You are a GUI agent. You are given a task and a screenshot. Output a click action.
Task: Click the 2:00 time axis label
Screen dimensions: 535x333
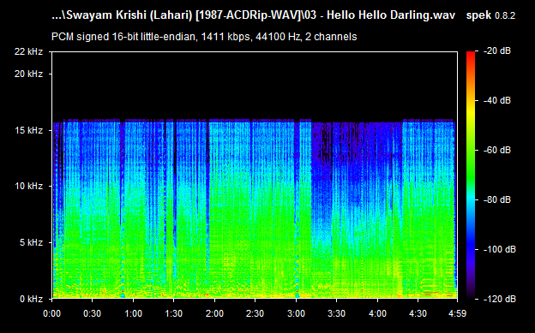pyautogui.click(x=214, y=313)
